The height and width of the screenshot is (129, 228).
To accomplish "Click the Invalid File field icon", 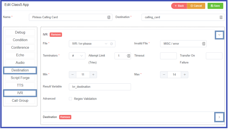I will click(203, 44).
